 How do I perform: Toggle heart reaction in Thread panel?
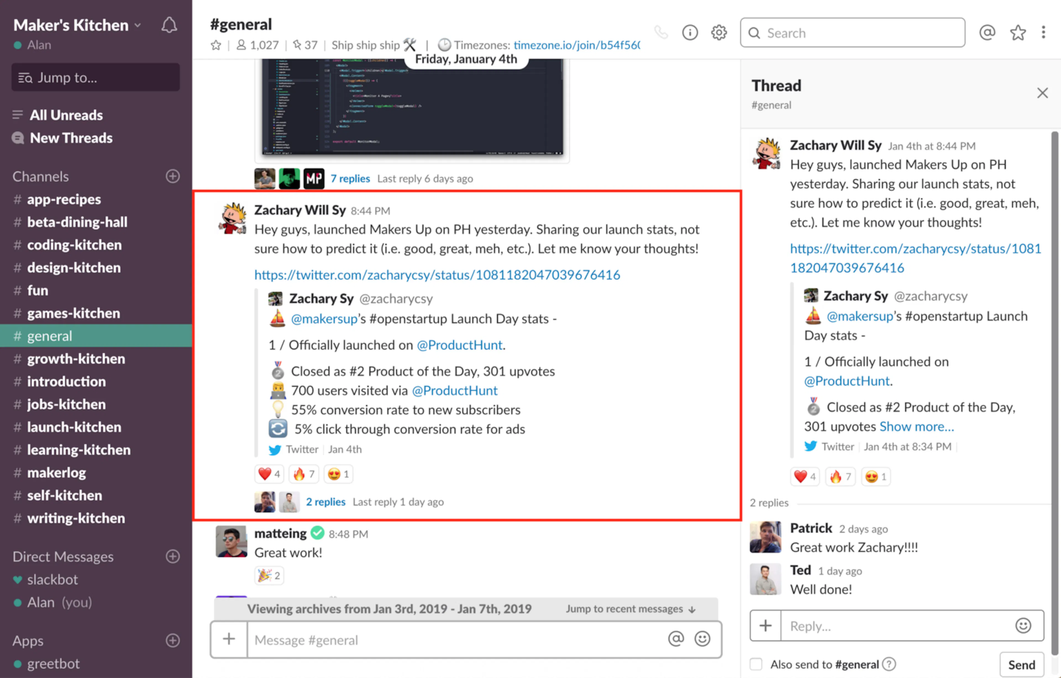805,477
